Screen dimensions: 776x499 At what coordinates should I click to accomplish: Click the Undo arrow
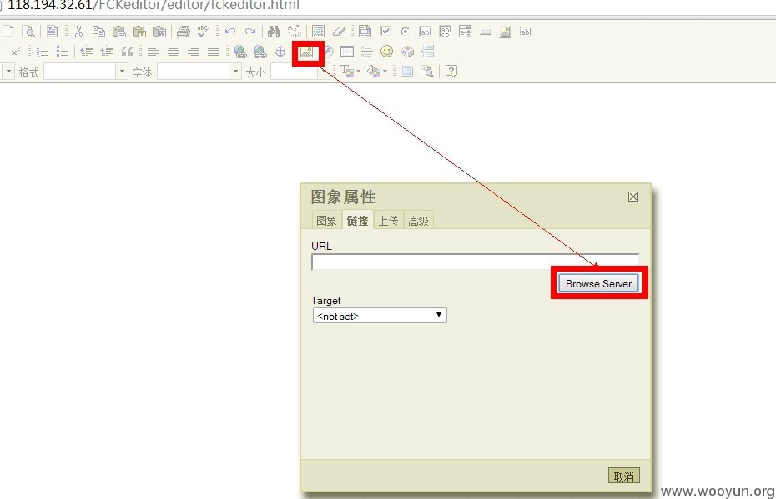(x=229, y=32)
